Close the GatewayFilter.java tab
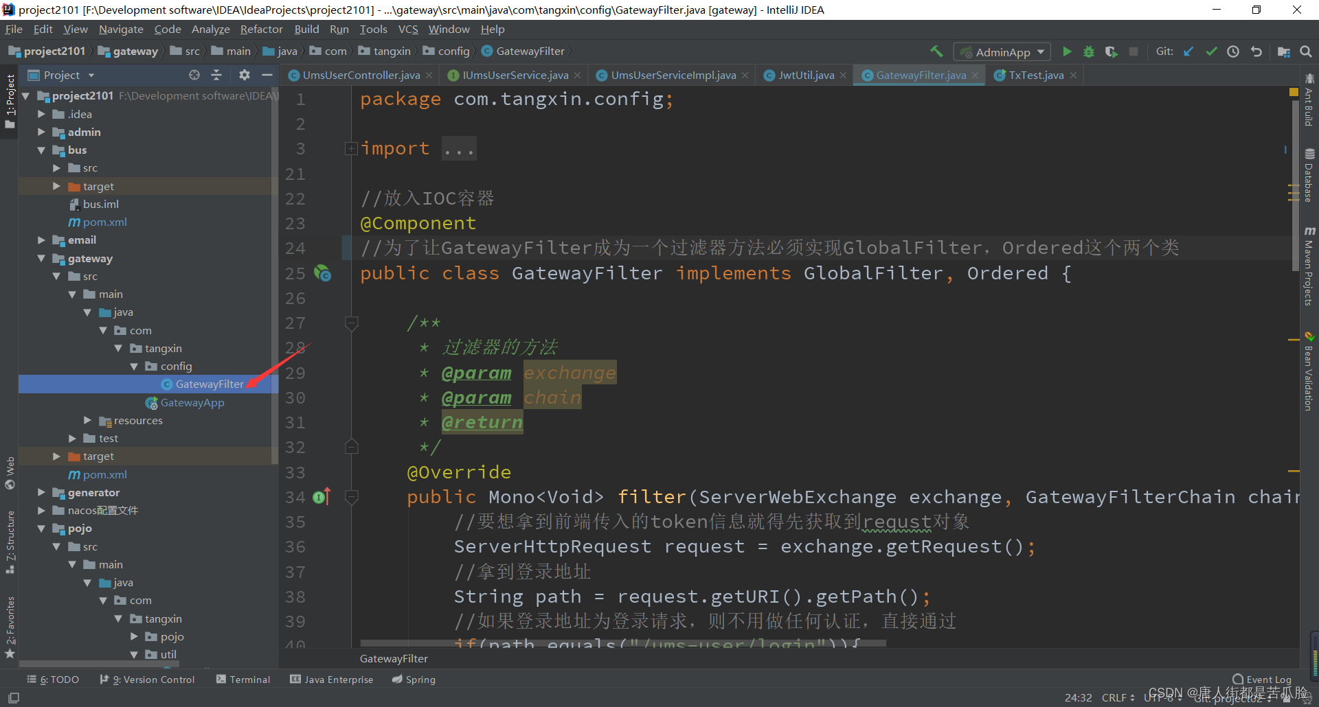 (x=975, y=76)
